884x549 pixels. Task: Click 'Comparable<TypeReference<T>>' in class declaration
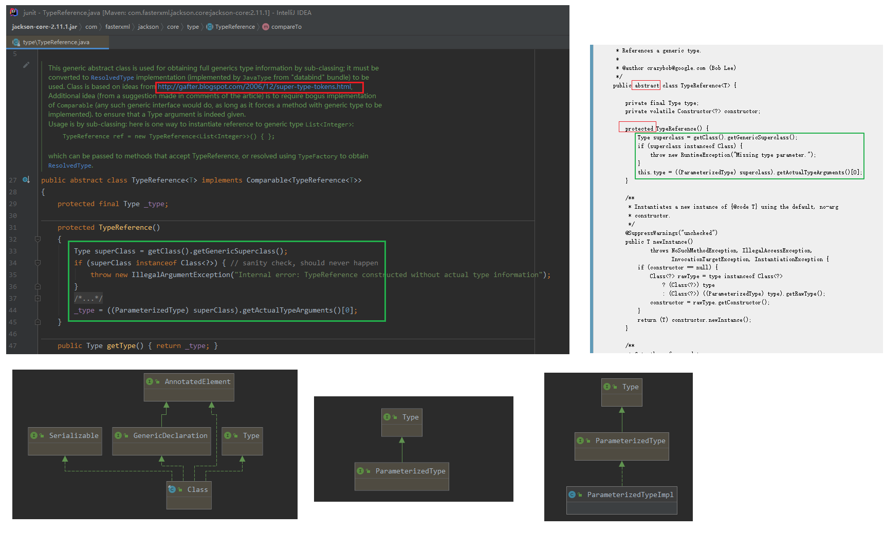304,180
